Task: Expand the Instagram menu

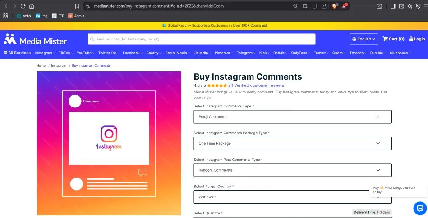Action: click(45, 53)
